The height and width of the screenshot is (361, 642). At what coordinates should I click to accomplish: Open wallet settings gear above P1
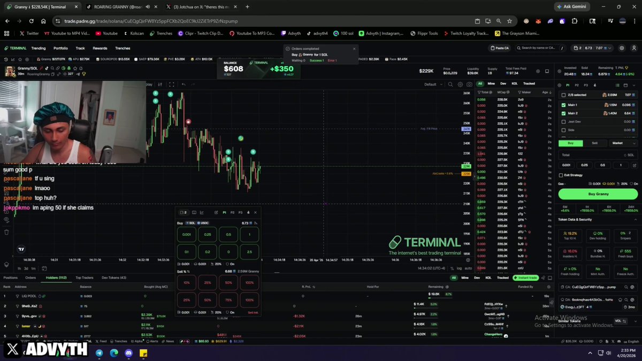559,85
